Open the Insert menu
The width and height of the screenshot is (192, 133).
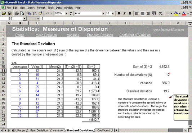[x=31, y=8]
